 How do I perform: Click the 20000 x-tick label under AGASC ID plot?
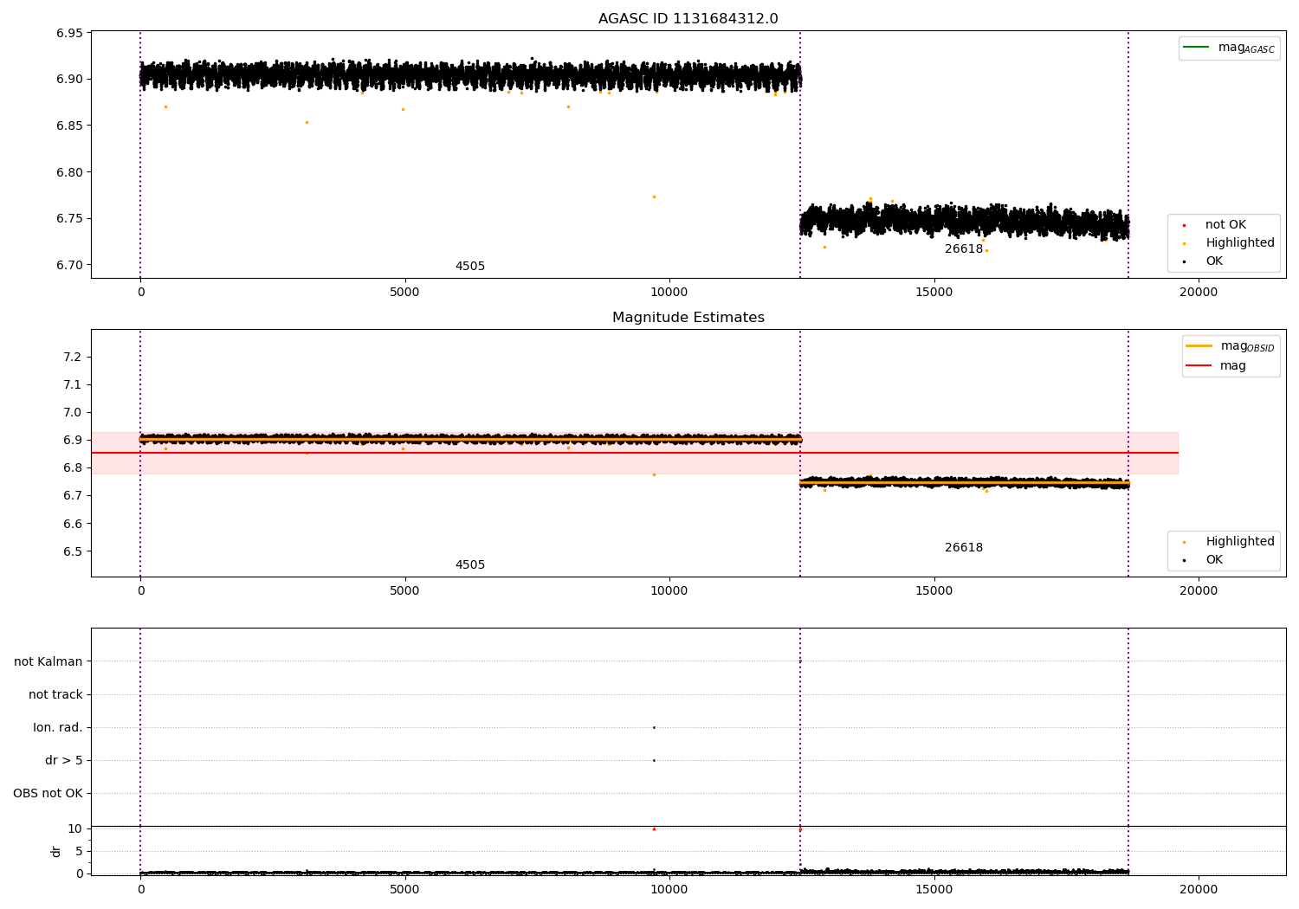click(1199, 293)
